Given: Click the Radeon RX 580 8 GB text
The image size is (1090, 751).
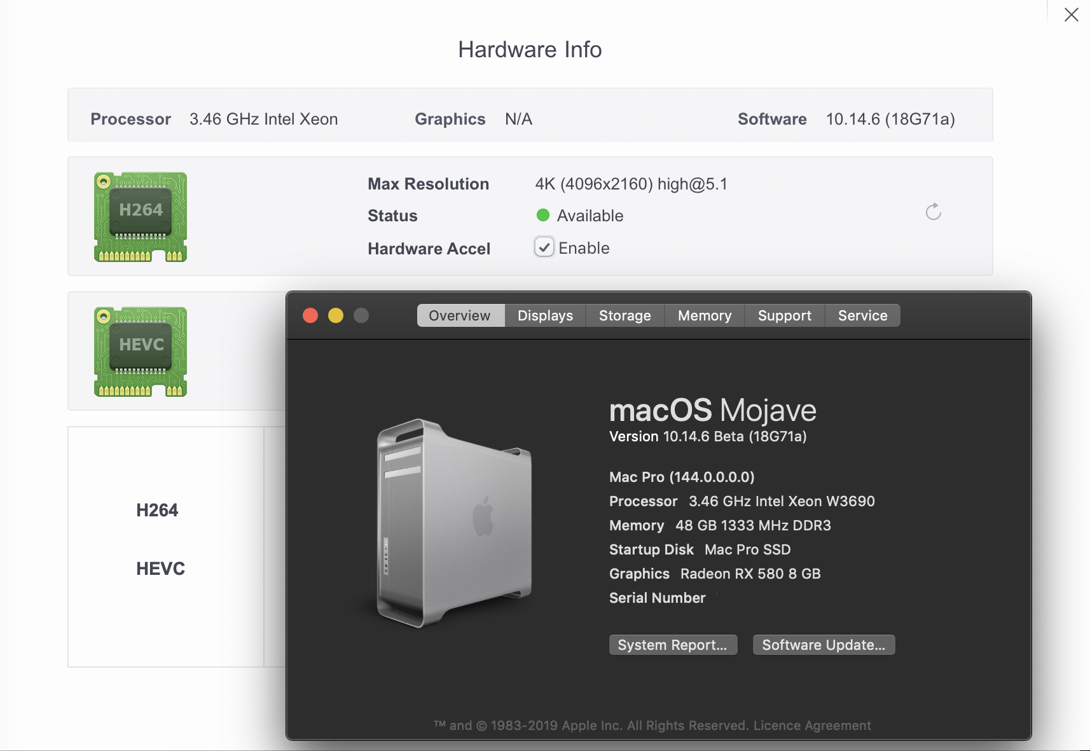Looking at the screenshot, I should [x=750, y=574].
